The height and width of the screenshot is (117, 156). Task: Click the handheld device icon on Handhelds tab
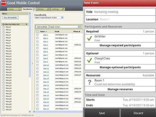(x=34, y=9)
